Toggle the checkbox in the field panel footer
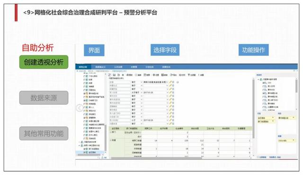The height and width of the screenshot is (175, 303). 258,157
